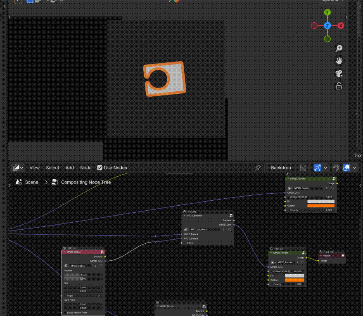Click the Fill swatch on upper MP2D_Render
The height and width of the screenshot is (316, 363).
pos(321,202)
